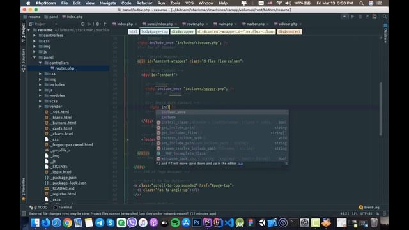
Task: Open Photoshop from the Dock
Action: tap(196, 223)
